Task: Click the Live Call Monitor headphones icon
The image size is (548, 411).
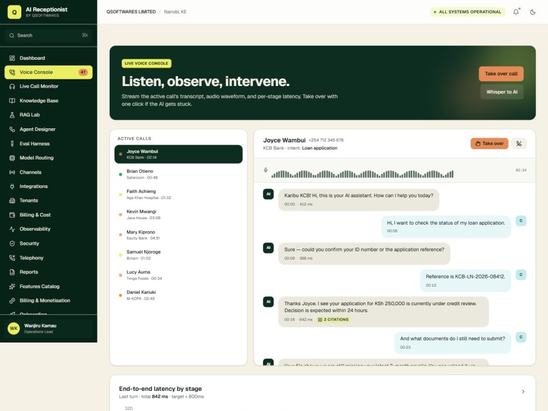Action: pos(12,87)
